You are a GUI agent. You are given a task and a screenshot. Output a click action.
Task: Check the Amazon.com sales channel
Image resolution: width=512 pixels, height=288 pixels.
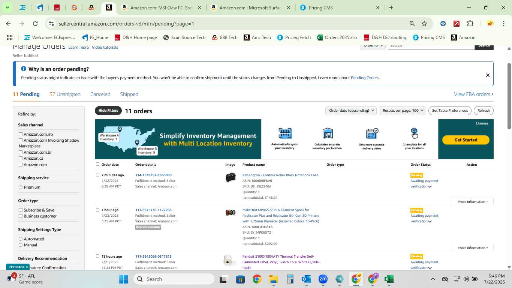click(x=21, y=165)
